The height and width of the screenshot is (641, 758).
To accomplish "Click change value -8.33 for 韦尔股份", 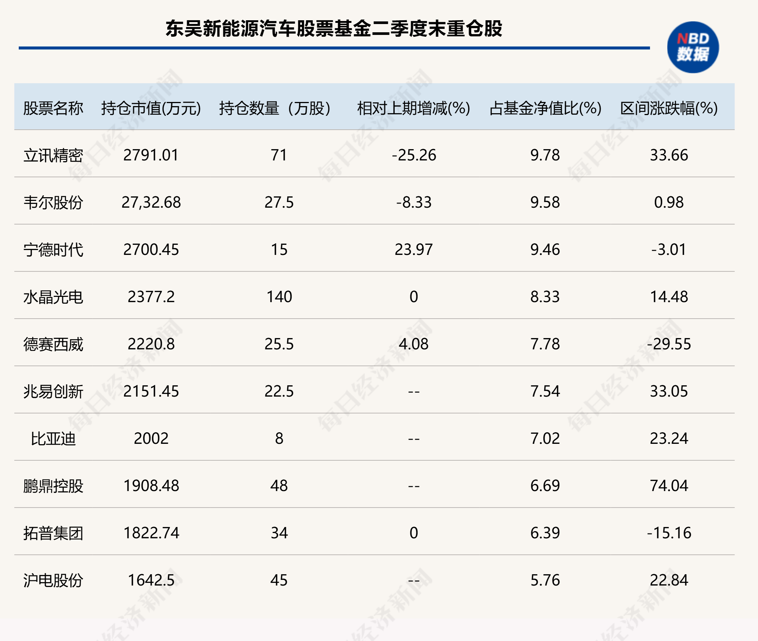I will pyautogui.click(x=414, y=202).
